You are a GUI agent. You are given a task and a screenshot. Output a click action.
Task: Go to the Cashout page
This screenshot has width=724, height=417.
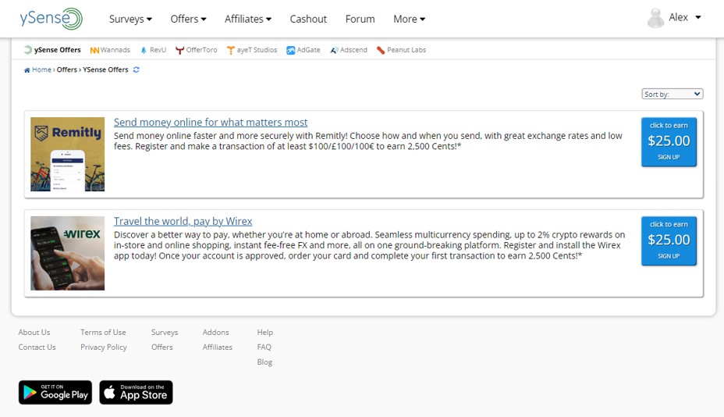pyautogui.click(x=308, y=19)
